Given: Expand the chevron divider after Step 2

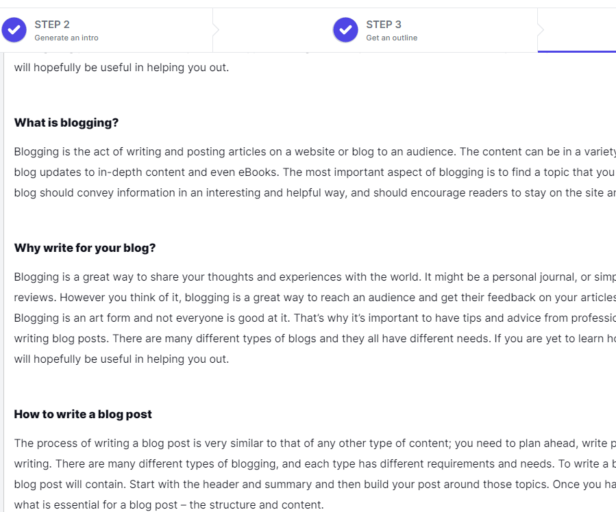Looking at the screenshot, I should (x=214, y=29).
